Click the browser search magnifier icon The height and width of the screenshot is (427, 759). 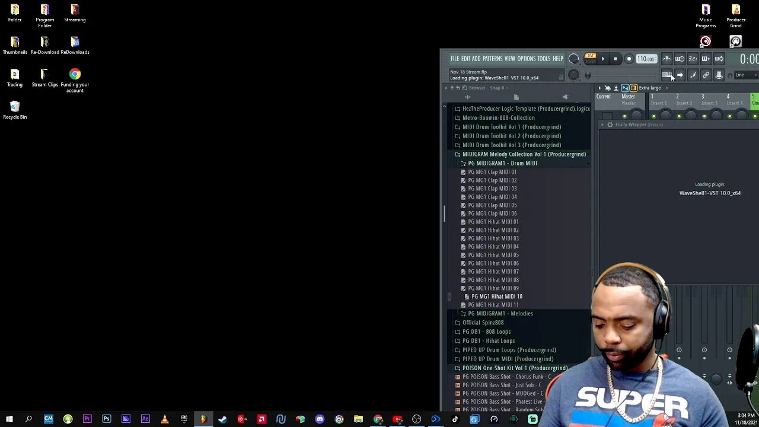point(464,88)
